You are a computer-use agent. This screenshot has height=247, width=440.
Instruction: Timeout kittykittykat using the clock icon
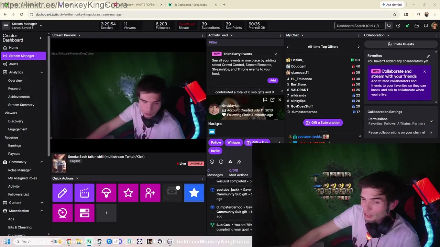[x=221, y=162]
